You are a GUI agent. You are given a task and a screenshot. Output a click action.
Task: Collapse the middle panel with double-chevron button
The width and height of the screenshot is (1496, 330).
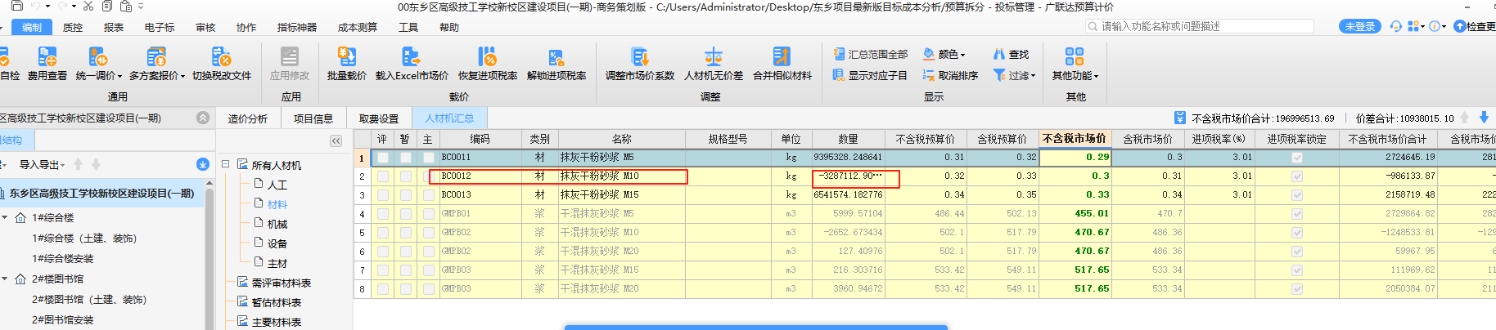[x=336, y=140]
